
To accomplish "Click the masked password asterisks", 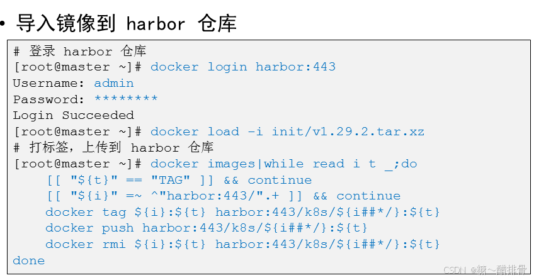I will click(126, 99).
